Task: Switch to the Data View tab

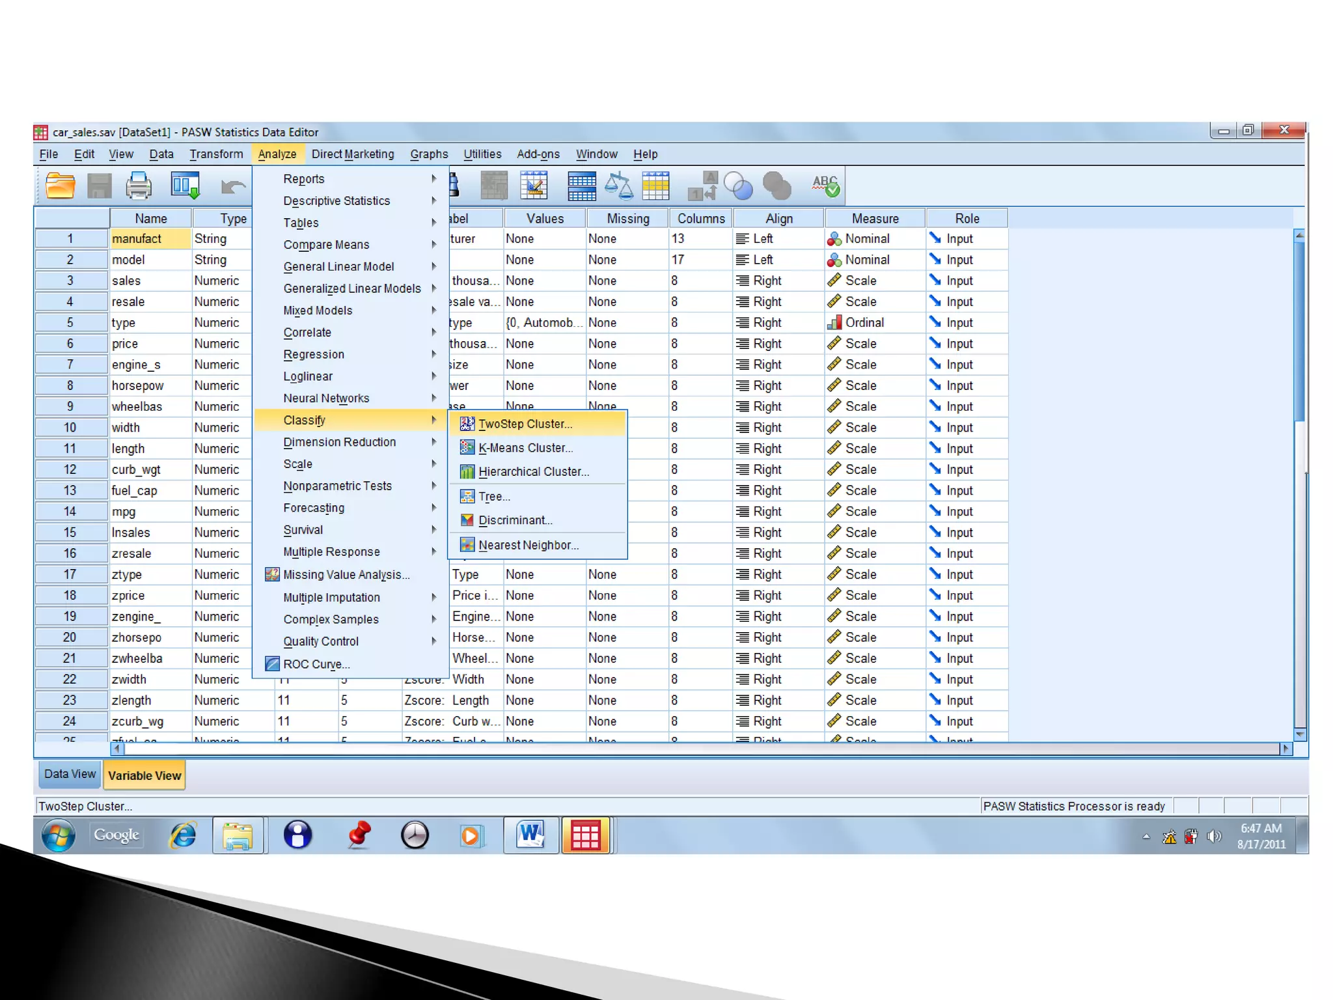Action: 70,775
